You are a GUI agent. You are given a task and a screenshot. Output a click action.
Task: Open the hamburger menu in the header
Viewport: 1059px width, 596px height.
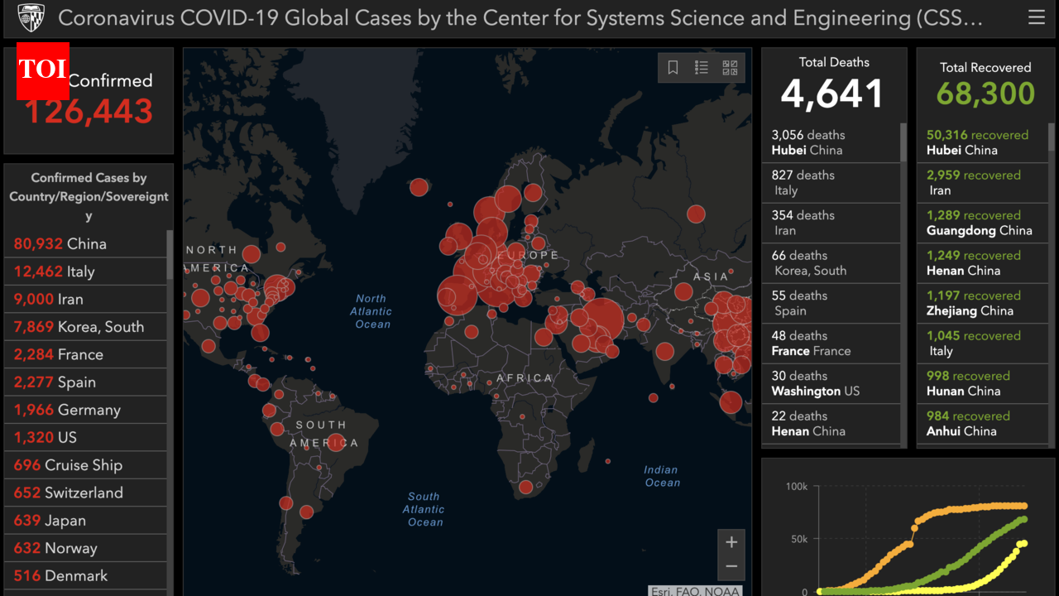click(1036, 17)
